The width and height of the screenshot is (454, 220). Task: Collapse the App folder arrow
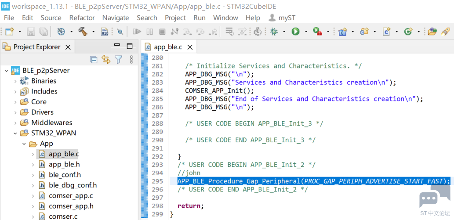tap(24, 144)
